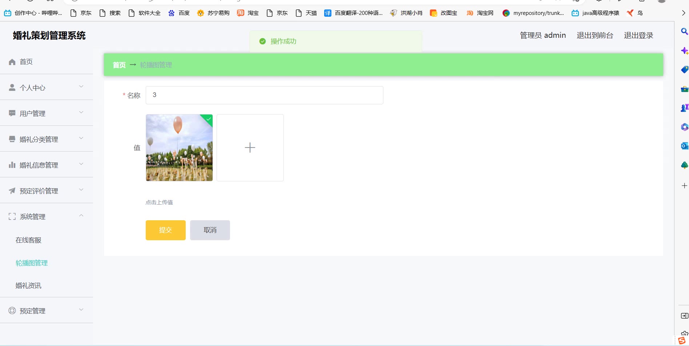Open the 在线客服 submenu item

[28, 240]
